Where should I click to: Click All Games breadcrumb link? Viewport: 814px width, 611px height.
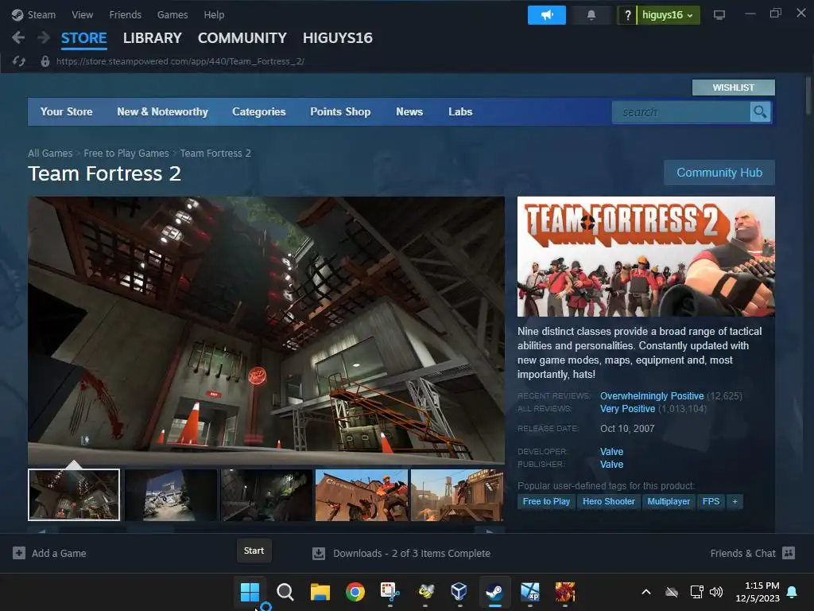pos(50,154)
